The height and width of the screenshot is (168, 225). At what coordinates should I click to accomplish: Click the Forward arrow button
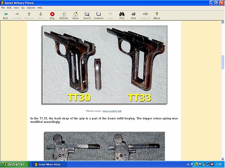pyautogui.click(x=17, y=16)
